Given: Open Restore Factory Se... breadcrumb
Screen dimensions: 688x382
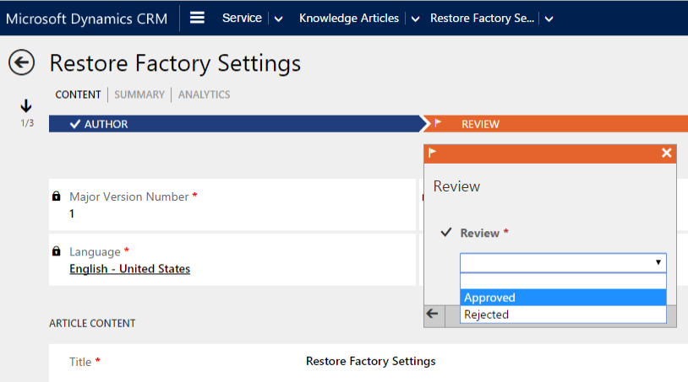Looking at the screenshot, I should (482, 18).
